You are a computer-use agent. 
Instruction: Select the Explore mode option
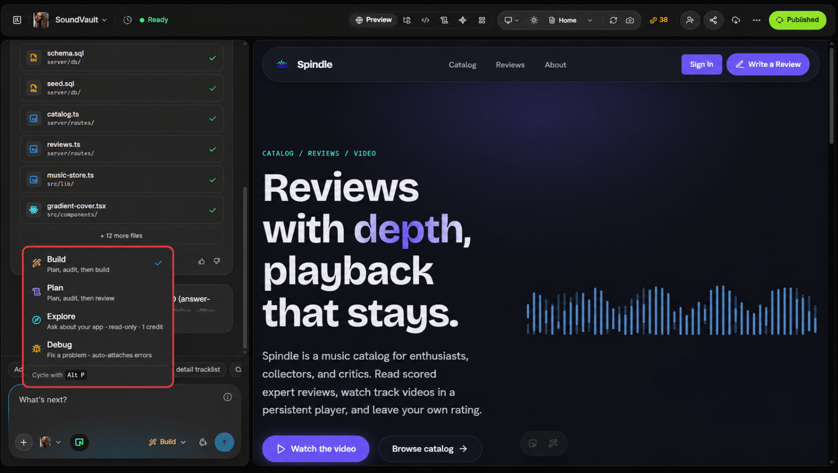click(98, 321)
